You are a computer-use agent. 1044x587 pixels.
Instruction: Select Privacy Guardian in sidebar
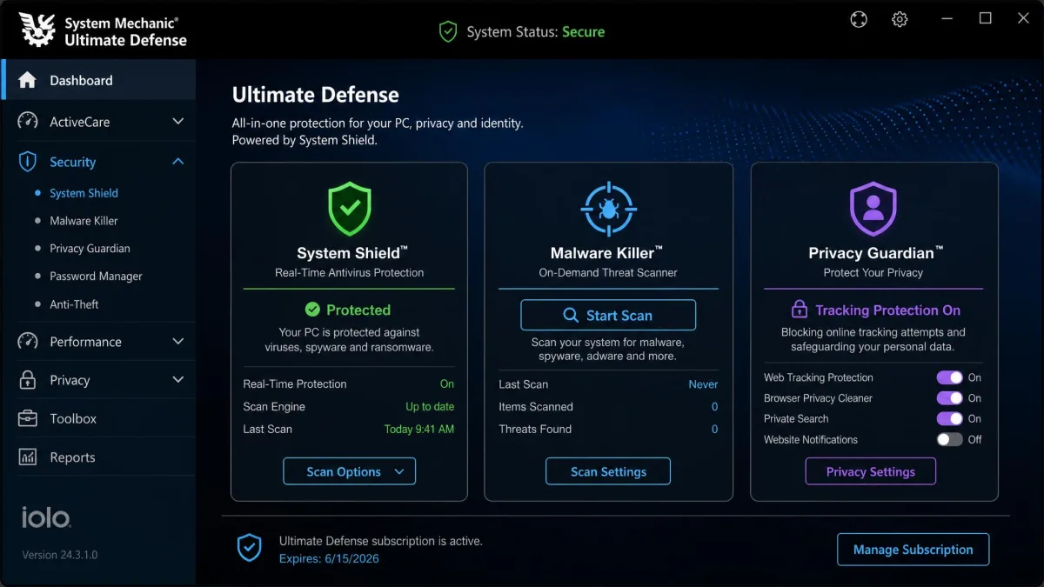coord(90,249)
